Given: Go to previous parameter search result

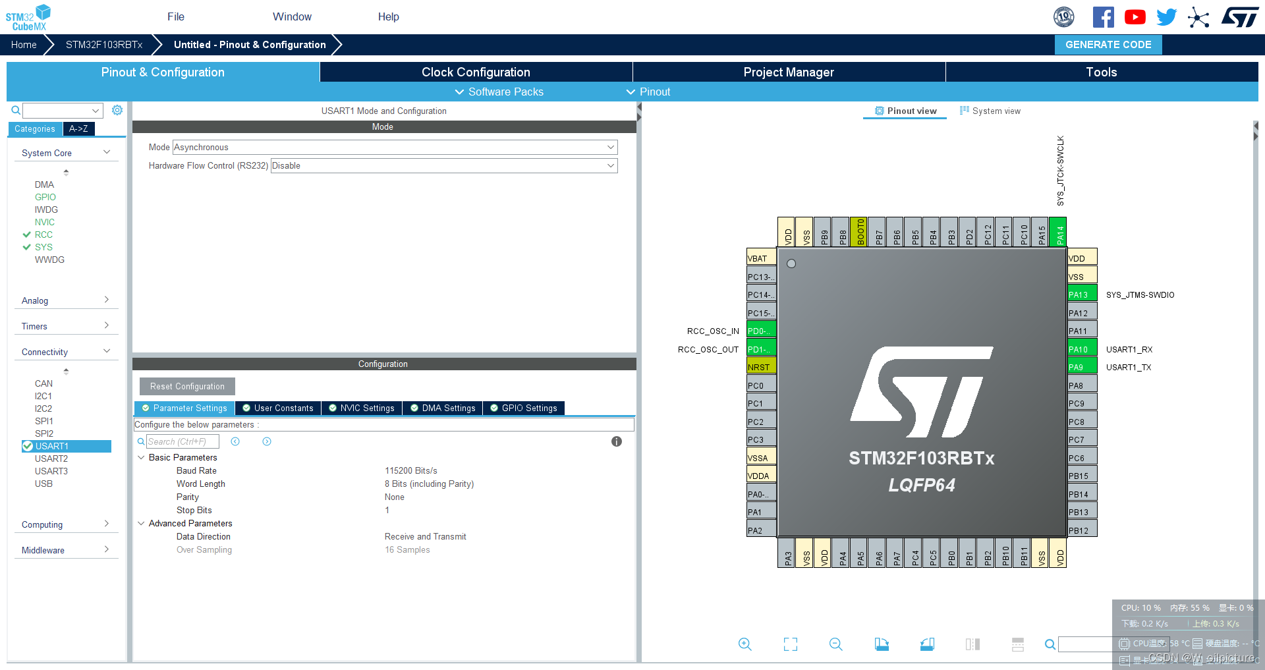Looking at the screenshot, I should 235,441.
